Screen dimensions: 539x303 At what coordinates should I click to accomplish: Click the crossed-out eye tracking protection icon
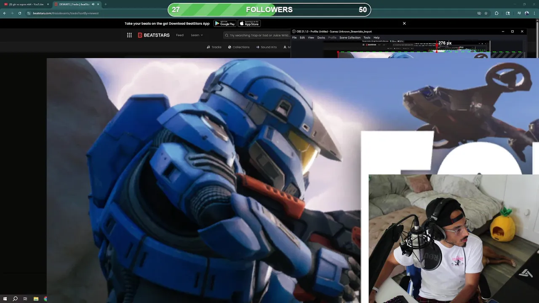[479, 13]
